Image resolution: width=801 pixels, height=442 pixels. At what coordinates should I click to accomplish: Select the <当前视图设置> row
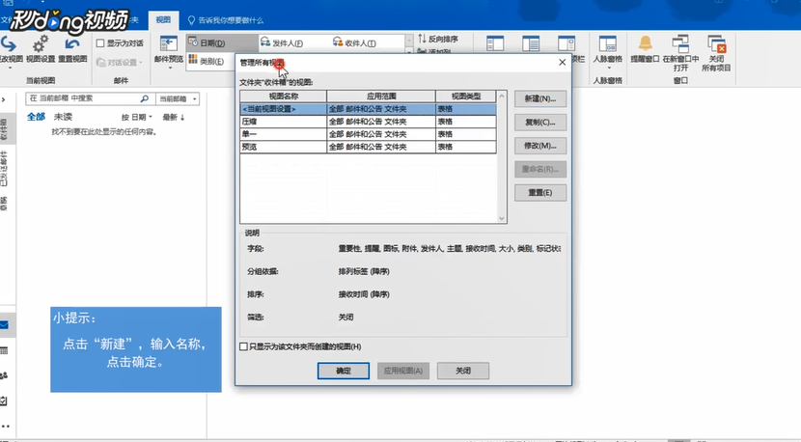pos(368,109)
